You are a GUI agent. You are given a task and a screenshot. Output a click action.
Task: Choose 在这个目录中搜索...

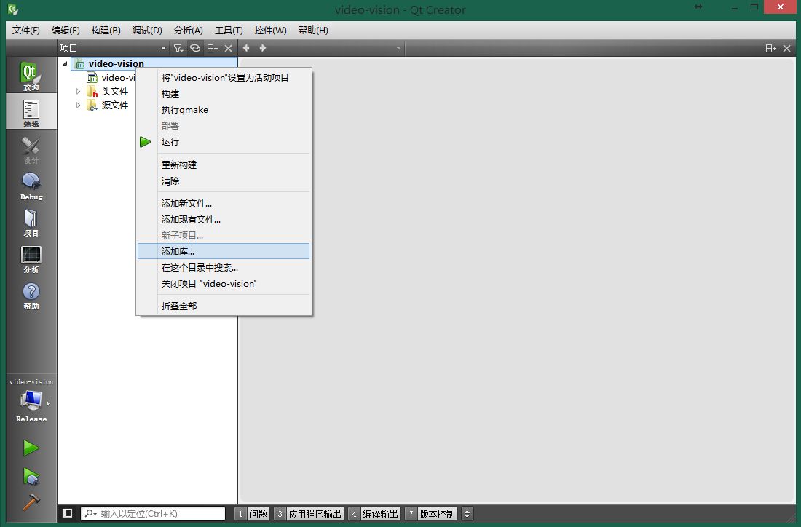224,268
